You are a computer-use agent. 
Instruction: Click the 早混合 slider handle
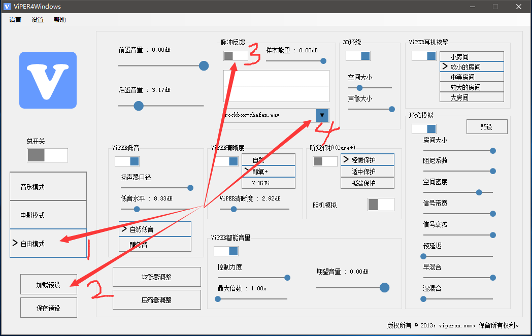click(493, 278)
